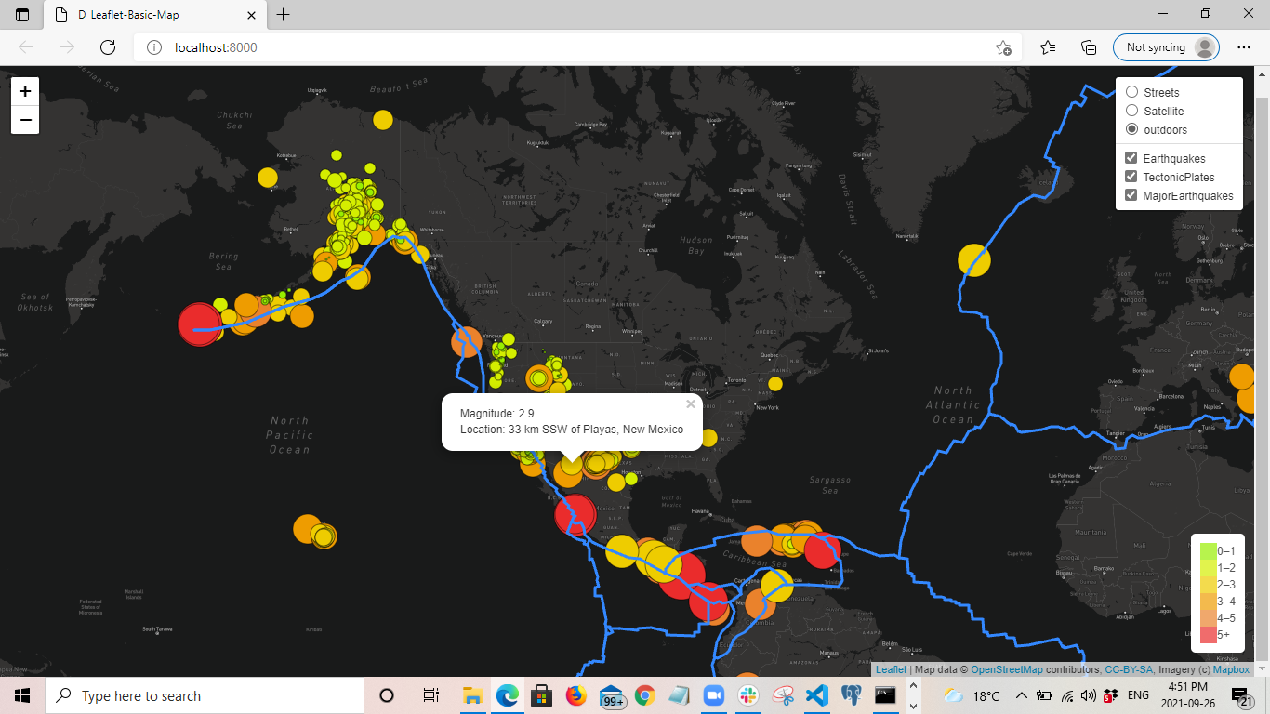
Task: Add this page to favorites
Action: pos(1003,47)
